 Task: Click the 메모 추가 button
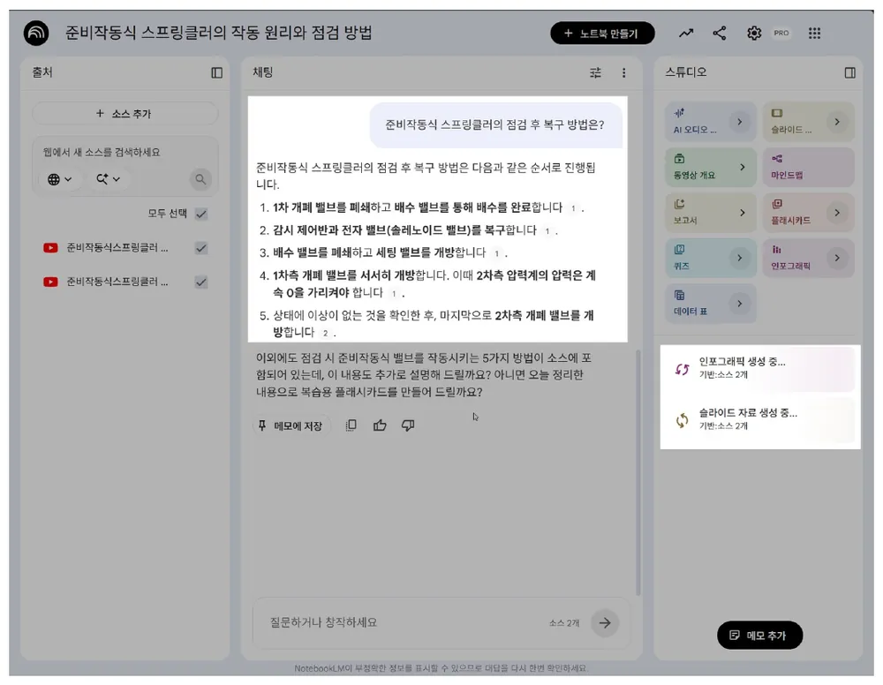pos(759,635)
